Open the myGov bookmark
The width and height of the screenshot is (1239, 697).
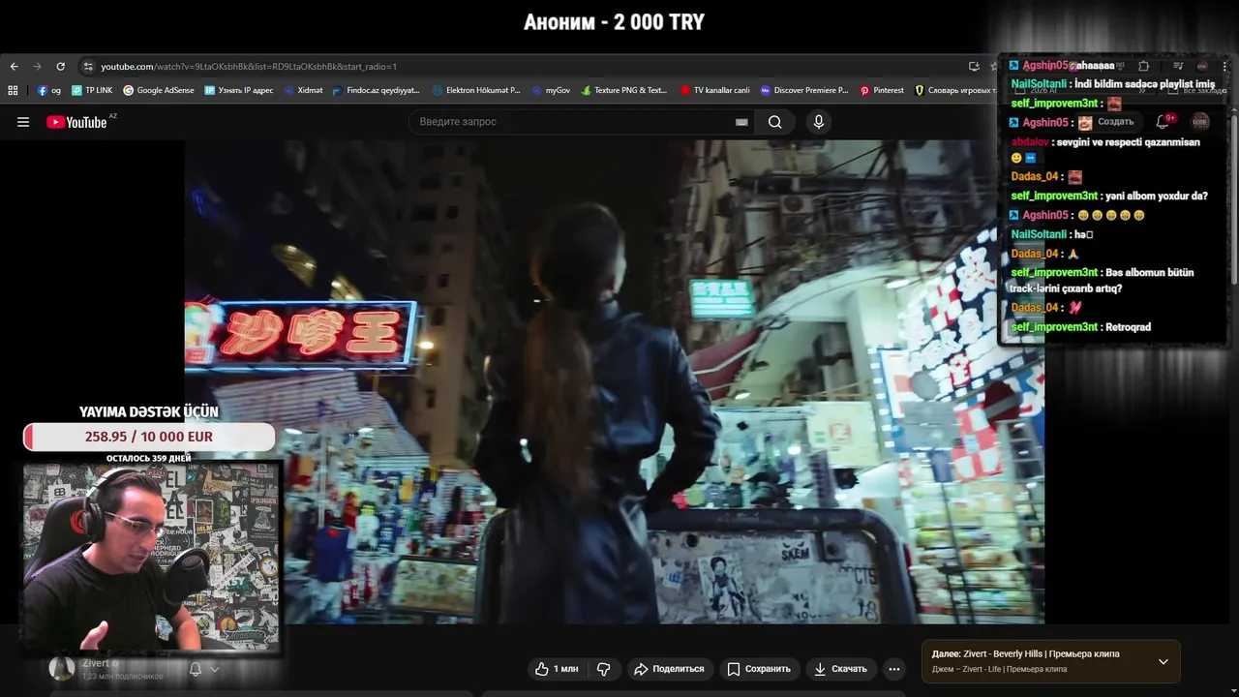pos(551,90)
